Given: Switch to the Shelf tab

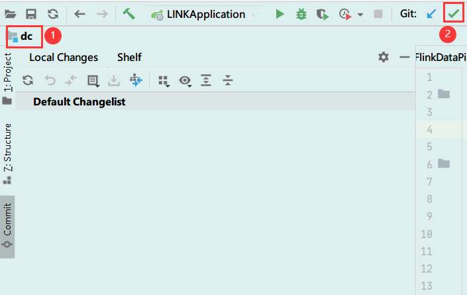Looking at the screenshot, I should point(129,57).
